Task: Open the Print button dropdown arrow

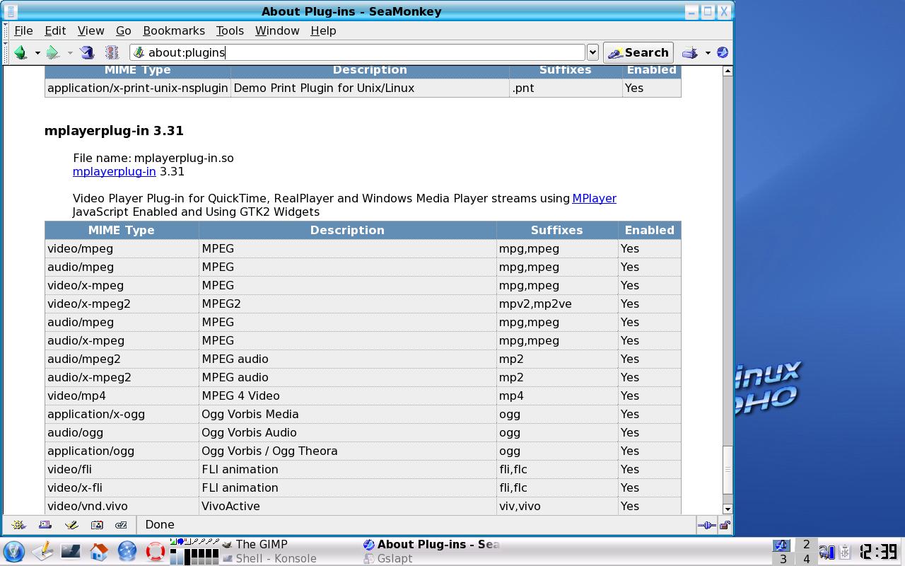Action: (x=707, y=53)
